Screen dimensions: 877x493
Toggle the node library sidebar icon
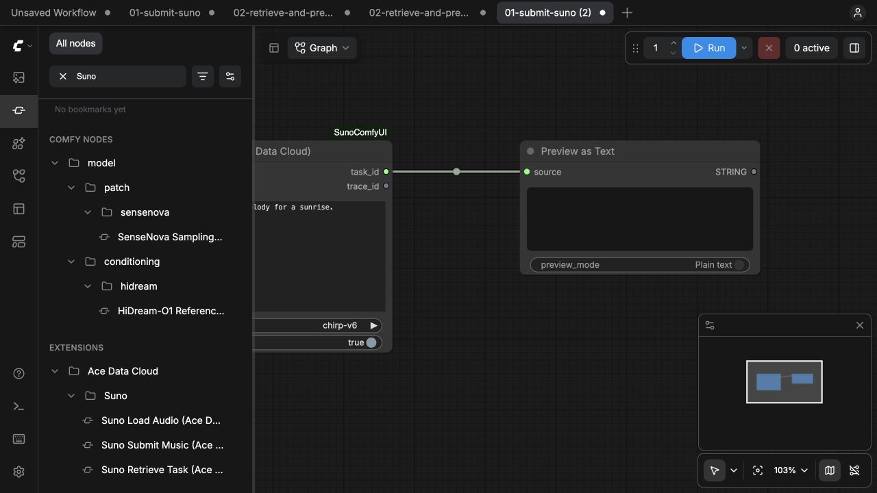tap(18, 110)
